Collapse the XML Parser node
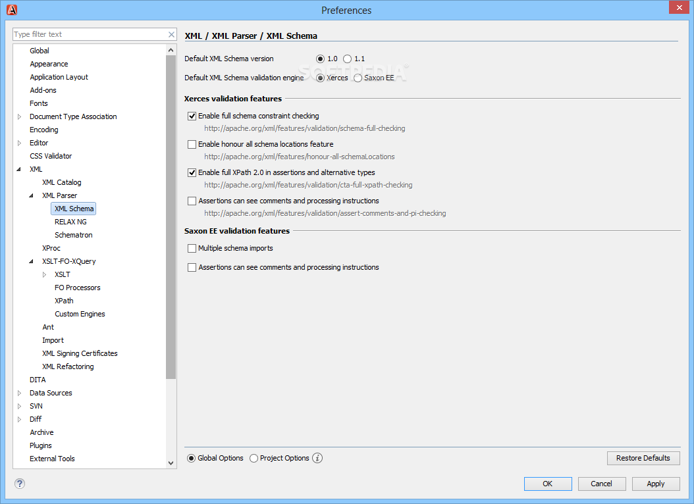 pos(32,195)
